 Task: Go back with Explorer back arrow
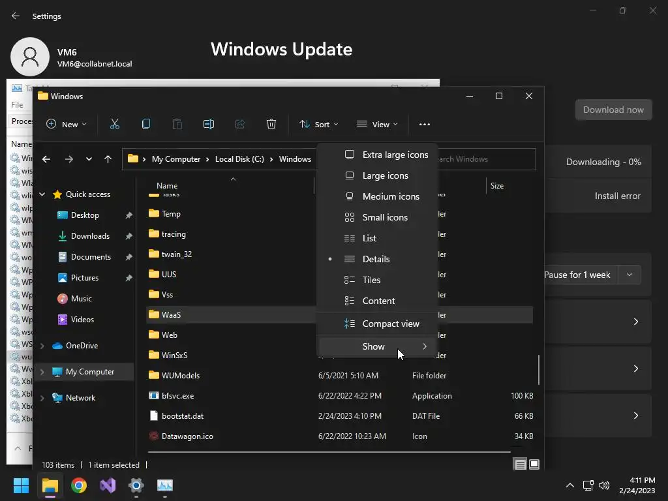[46, 159]
